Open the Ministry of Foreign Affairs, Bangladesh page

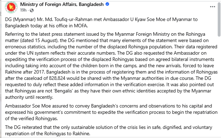click(62, 4)
